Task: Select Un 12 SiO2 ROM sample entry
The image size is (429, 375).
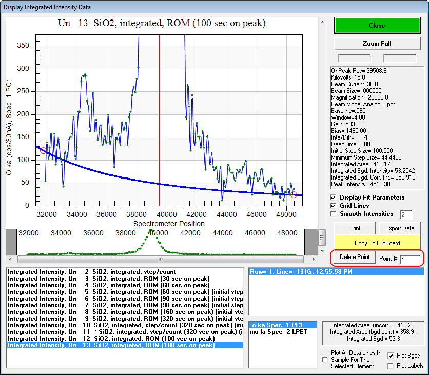Action: pos(111,339)
